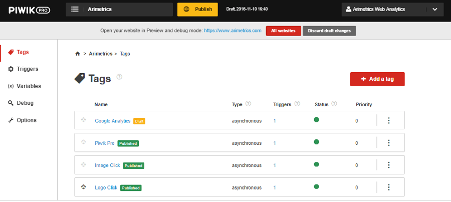Click the Debug magnifier icon
451x202 pixels.
point(11,103)
